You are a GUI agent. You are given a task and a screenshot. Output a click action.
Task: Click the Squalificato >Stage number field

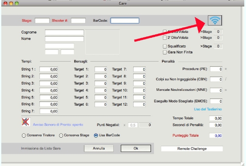tap(218, 46)
